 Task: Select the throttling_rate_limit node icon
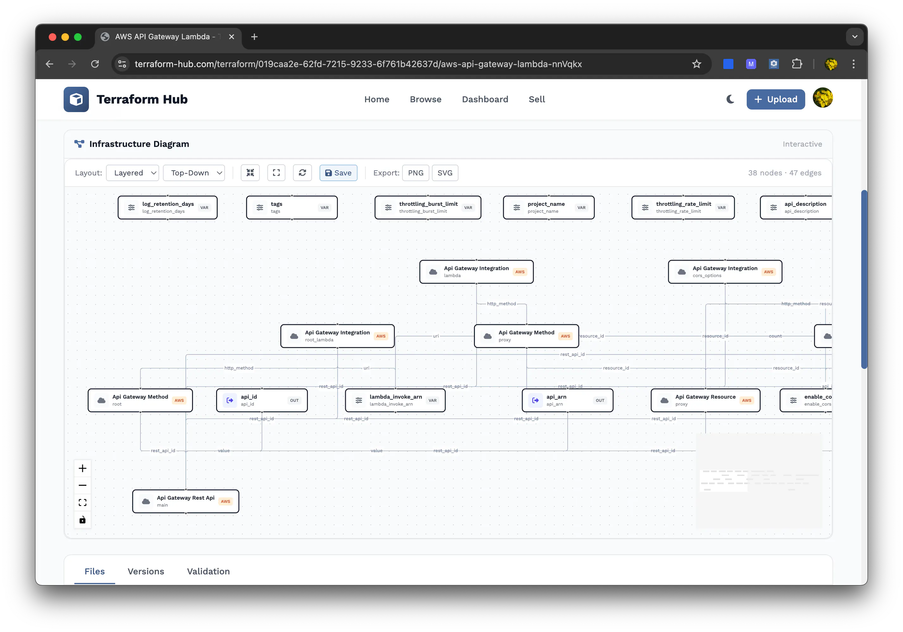click(645, 207)
